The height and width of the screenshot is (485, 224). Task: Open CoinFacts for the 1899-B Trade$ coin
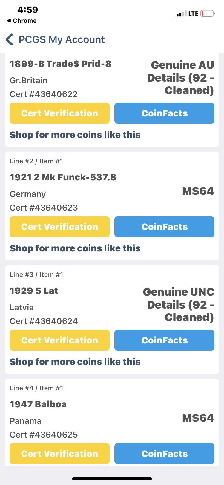pyautogui.click(x=164, y=113)
